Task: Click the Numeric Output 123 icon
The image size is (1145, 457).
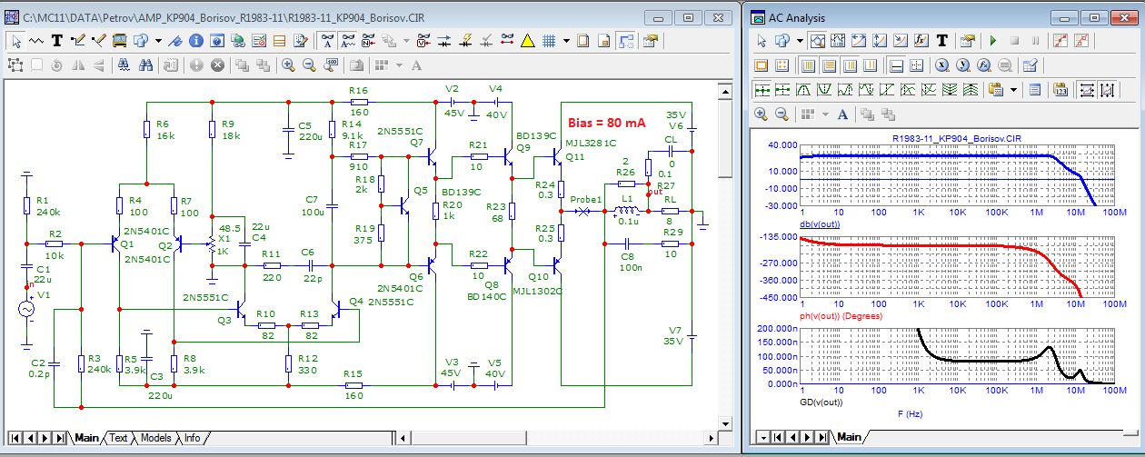Action: pyautogui.click(x=1060, y=90)
